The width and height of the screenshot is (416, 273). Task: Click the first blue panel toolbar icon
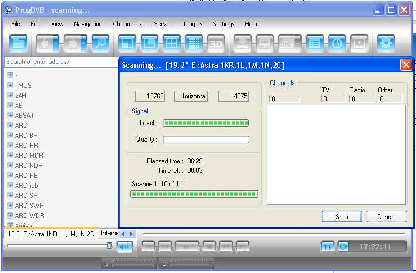[x=19, y=43]
